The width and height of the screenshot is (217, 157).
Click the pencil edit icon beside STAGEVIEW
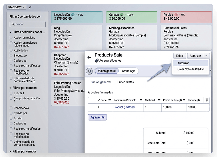point(30,7)
